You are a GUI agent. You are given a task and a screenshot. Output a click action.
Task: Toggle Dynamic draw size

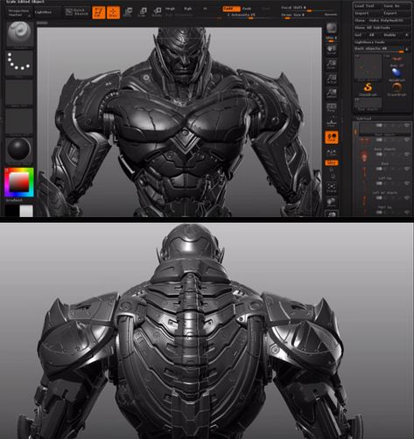coord(331,14)
